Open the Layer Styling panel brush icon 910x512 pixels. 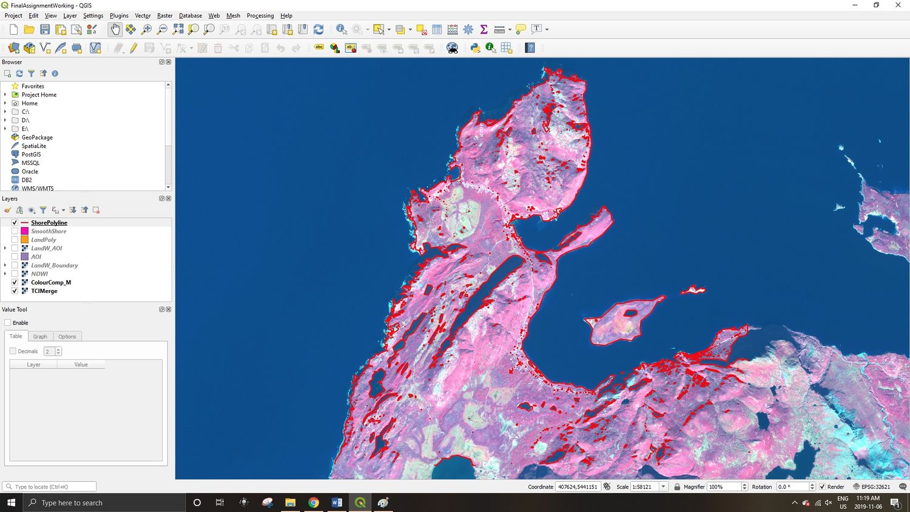click(7, 210)
